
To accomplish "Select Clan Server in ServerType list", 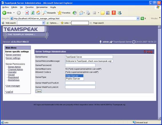I will [x=74, y=76].
